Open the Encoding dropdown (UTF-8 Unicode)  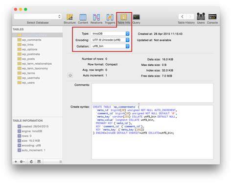pos(110,40)
